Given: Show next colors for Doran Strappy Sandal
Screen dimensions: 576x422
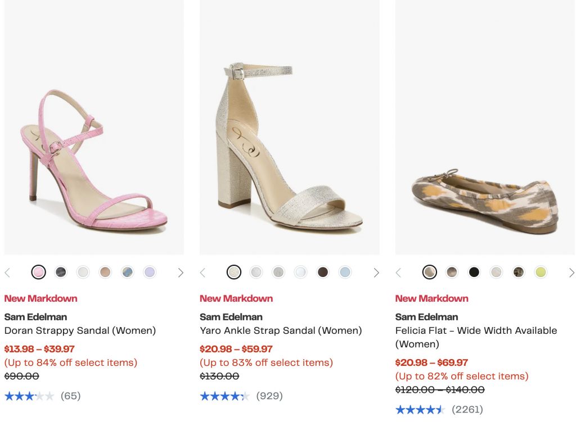Looking at the screenshot, I should [181, 273].
